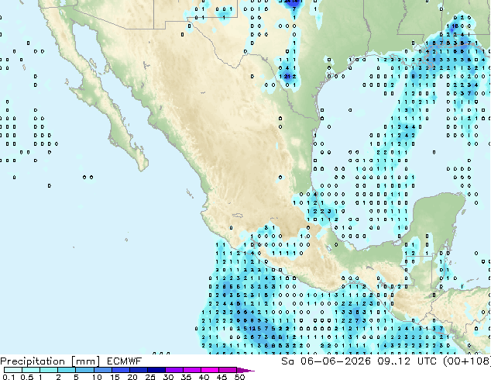Click the 35–40 mm legend swatch
Viewport: 491px width, 380px height.
point(191,370)
